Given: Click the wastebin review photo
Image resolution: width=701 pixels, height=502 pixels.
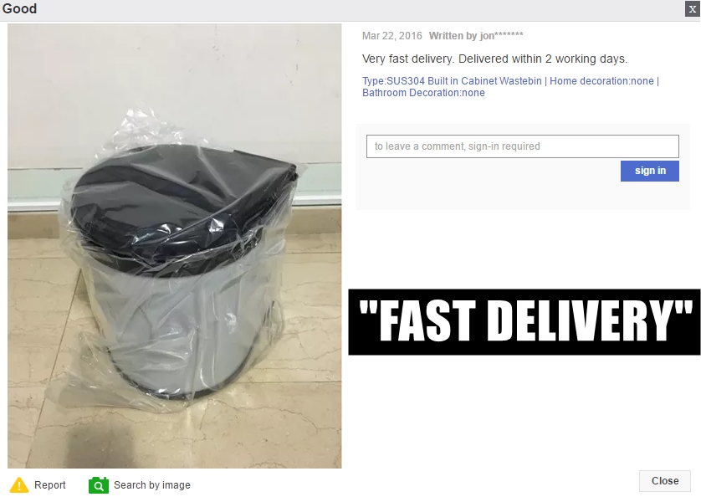Looking at the screenshot, I should click(x=174, y=246).
